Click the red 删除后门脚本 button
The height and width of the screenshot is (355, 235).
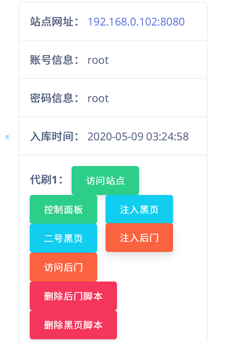pyautogui.click(x=74, y=296)
